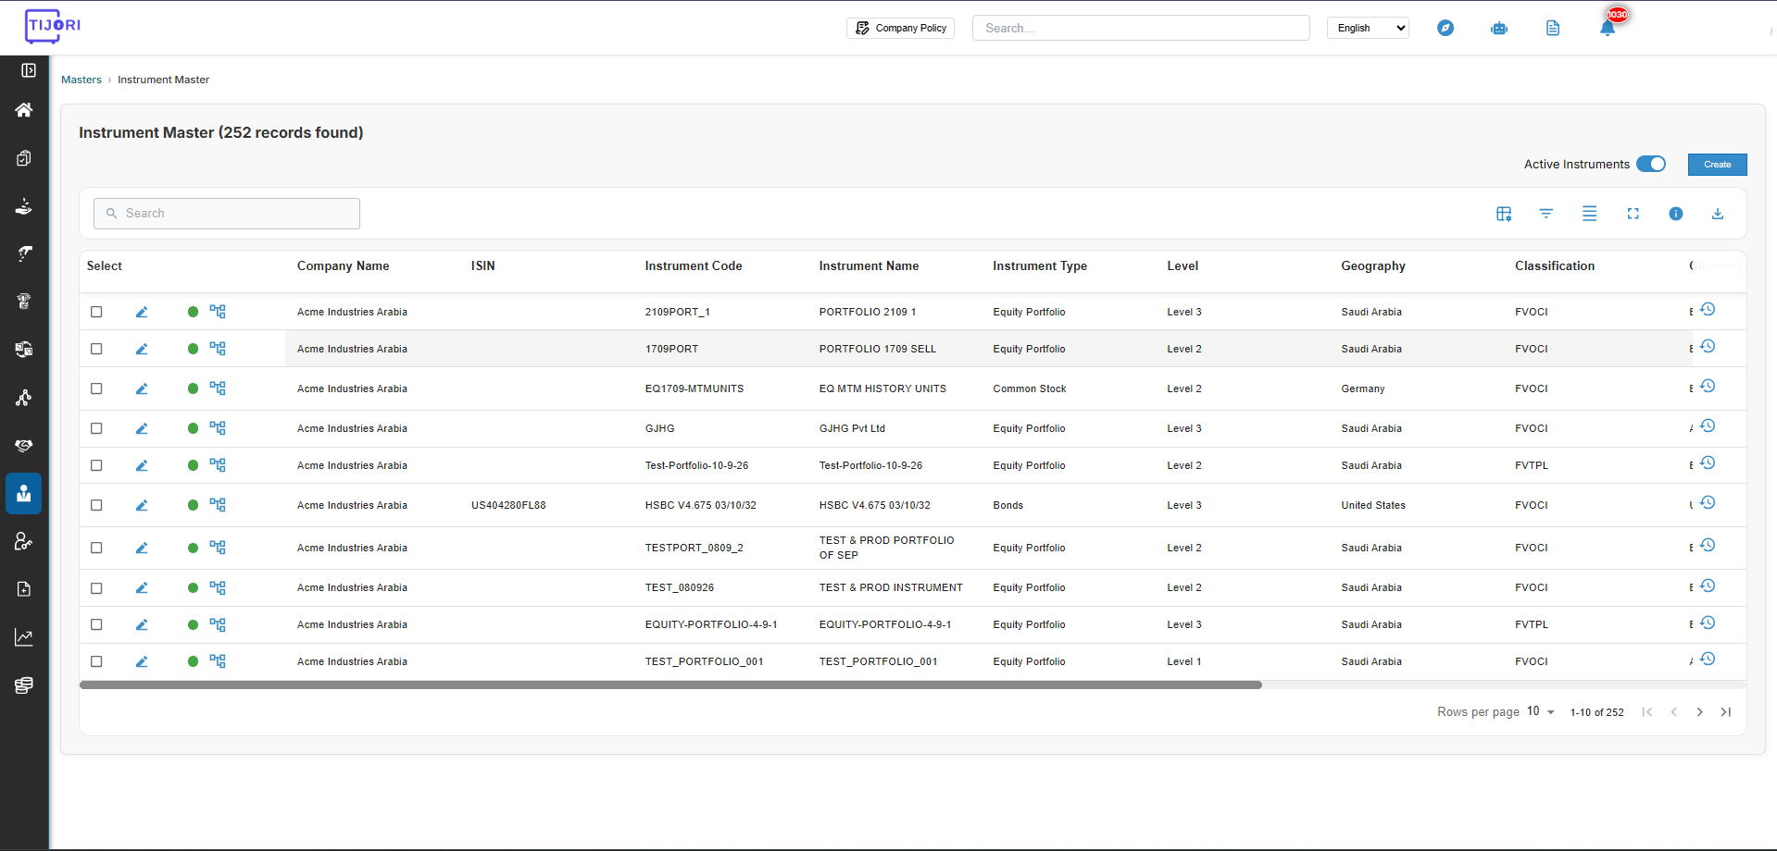
Task: Toggle the sidebar collapse panel icon
Action: click(29, 70)
